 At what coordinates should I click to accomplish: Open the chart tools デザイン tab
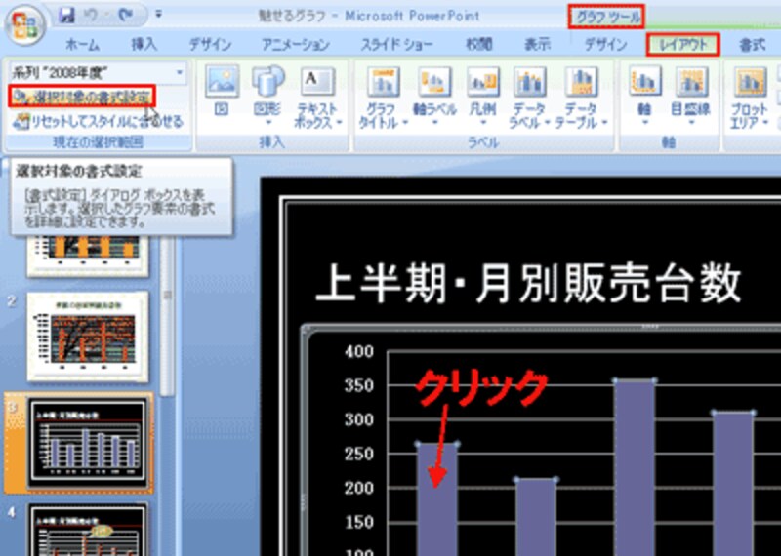605,45
